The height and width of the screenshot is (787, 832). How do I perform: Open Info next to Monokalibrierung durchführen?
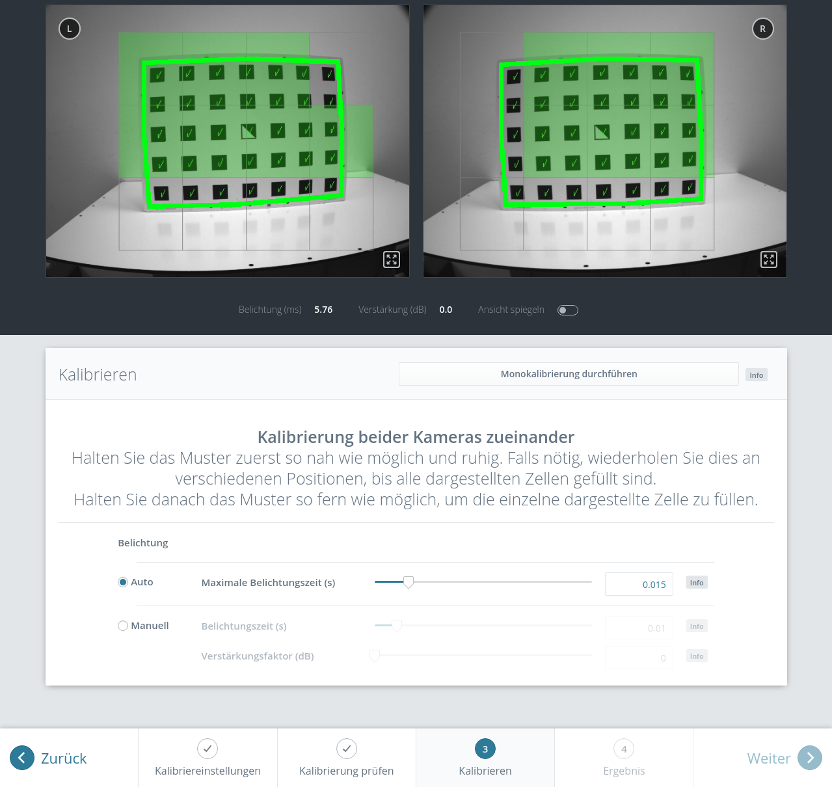pyautogui.click(x=756, y=375)
